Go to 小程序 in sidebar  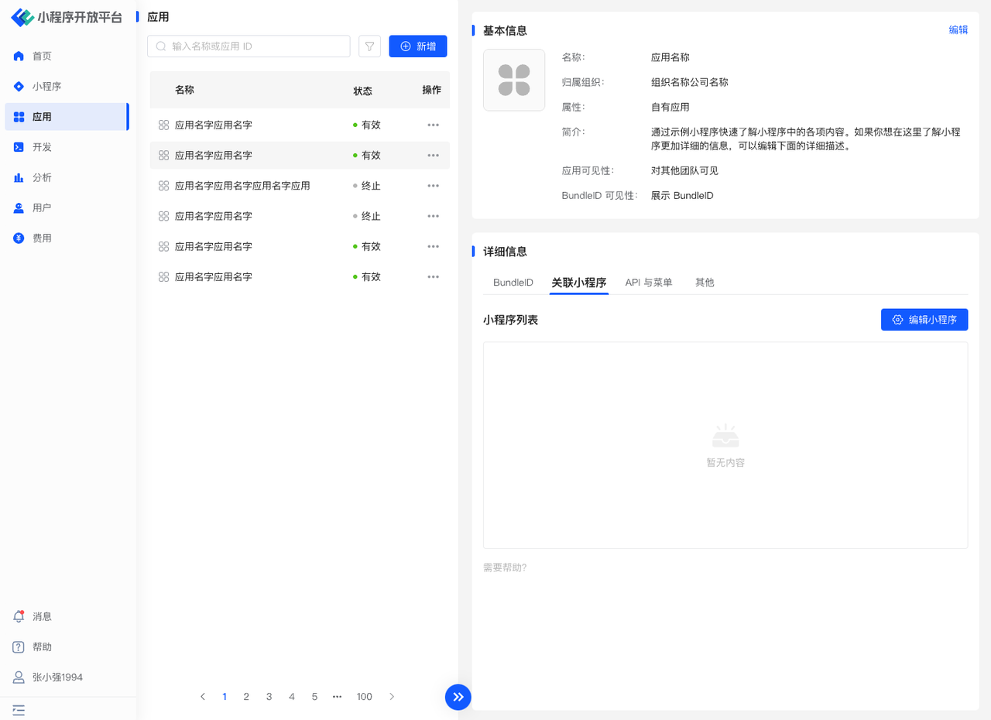(46, 87)
